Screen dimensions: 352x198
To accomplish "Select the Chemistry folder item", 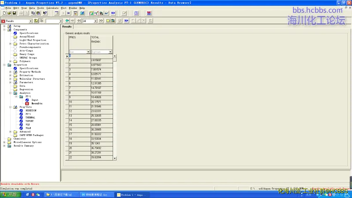I will point(19,139).
